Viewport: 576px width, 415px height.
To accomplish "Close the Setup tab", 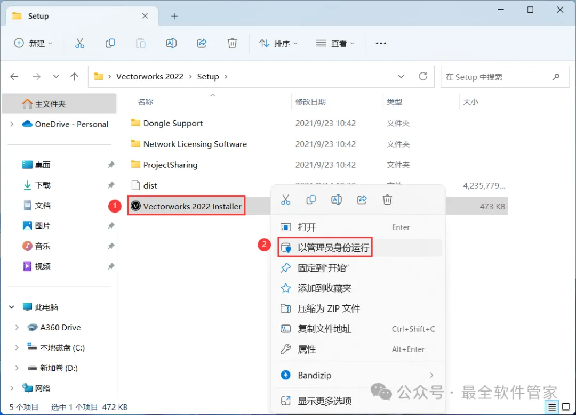I will click(145, 16).
